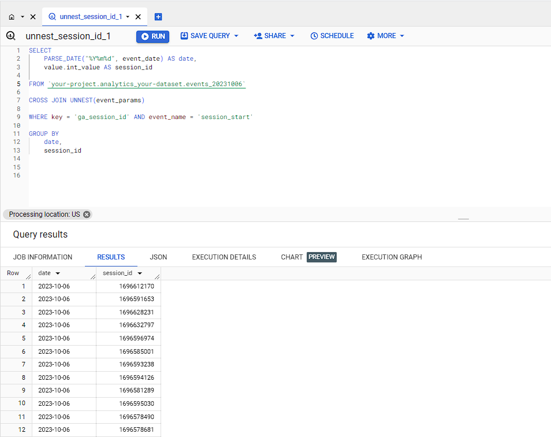Click the date column resize handle

tap(93, 277)
